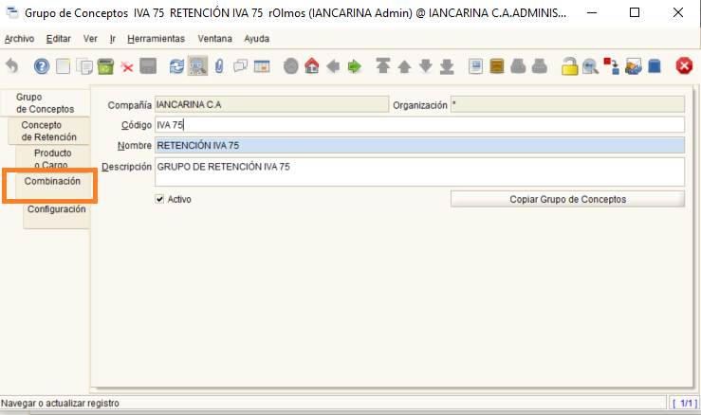
Task: Click the Organización read-only field
Action: pyautogui.click(x=567, y=104)
